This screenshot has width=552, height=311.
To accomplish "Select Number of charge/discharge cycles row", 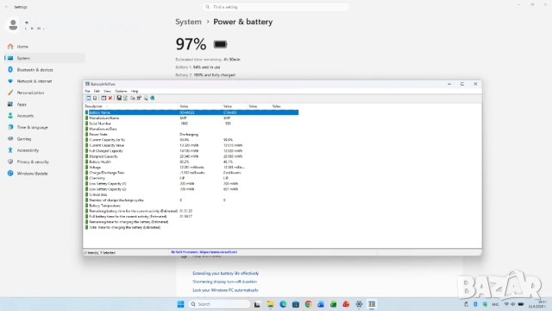I will [191, 200].
